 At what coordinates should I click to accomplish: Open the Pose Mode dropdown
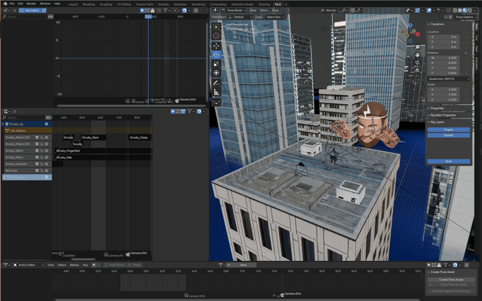click(x=235, y=10)
